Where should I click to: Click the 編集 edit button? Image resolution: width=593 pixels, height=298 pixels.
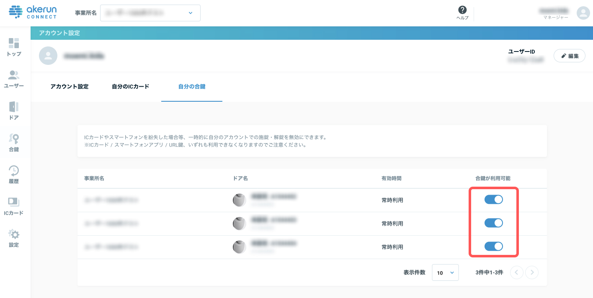tap(570, 56)
